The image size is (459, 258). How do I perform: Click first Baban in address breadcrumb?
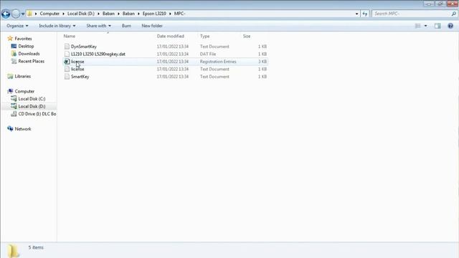tap(108, 14)
